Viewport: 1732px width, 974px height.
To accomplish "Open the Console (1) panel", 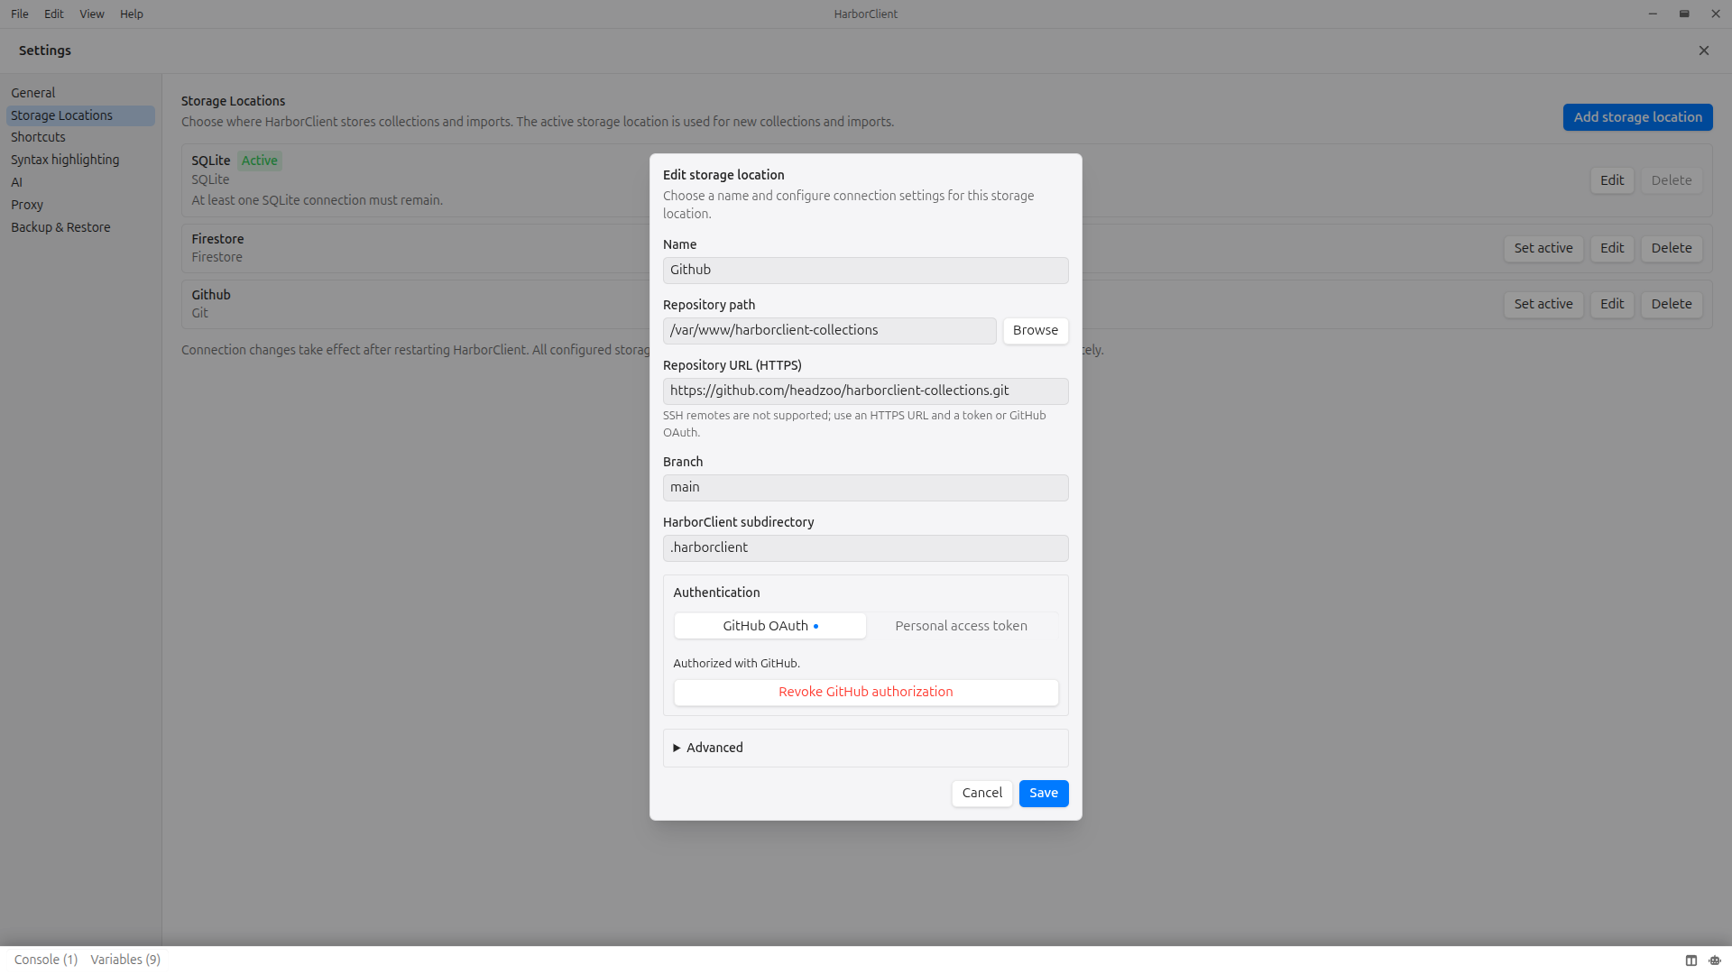I will click(x=46, y=960).
